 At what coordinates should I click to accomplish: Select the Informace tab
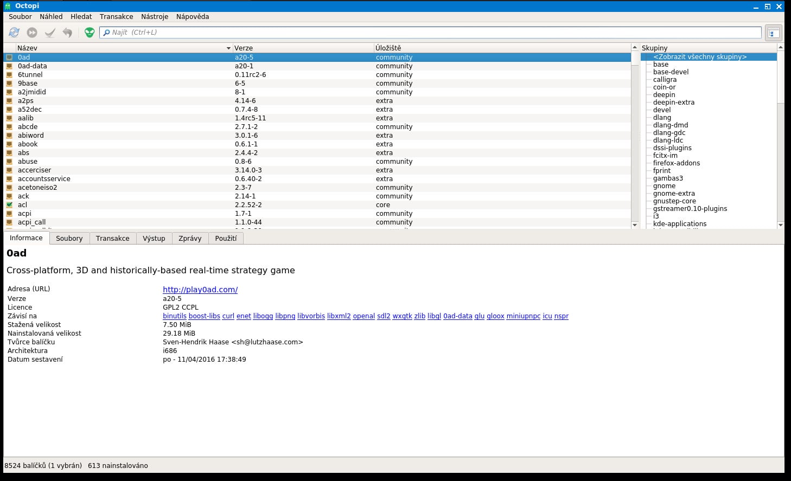pos(26,238)
